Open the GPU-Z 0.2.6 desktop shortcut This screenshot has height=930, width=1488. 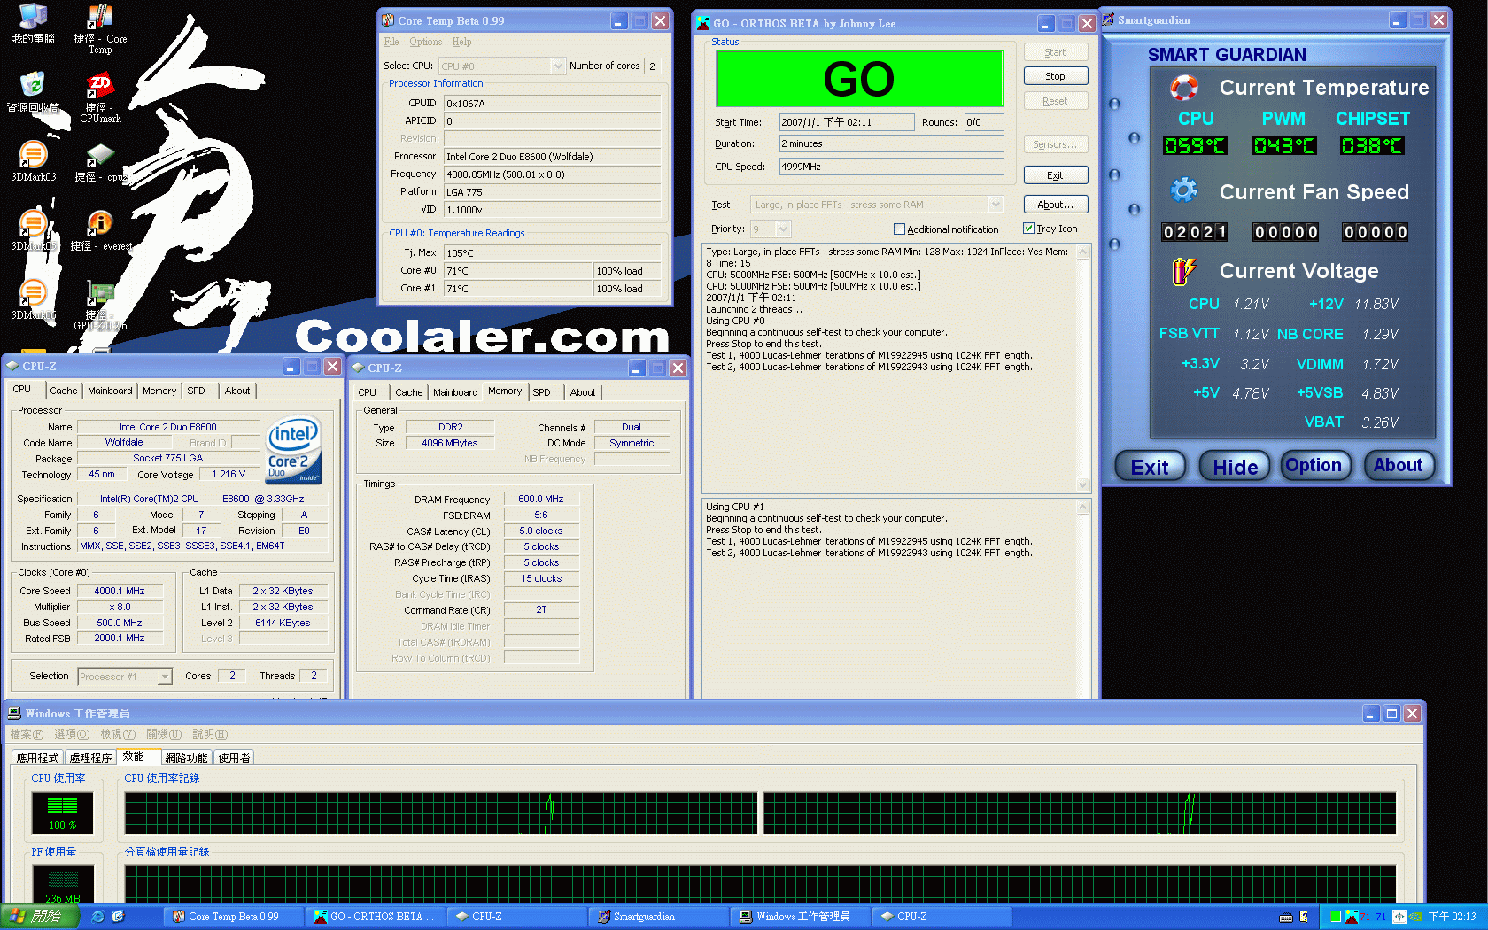tap(100, 306)
